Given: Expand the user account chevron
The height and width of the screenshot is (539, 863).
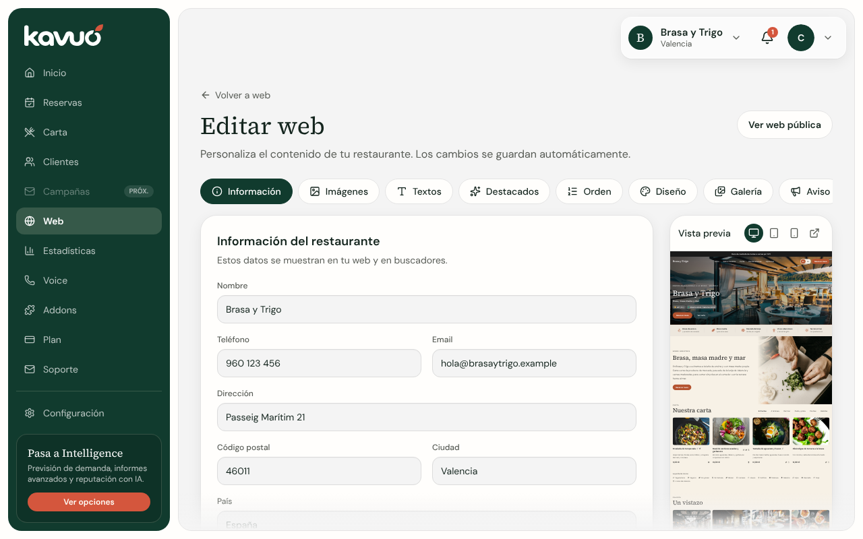Looking at the screenshot, I should [x=828, y=38].
